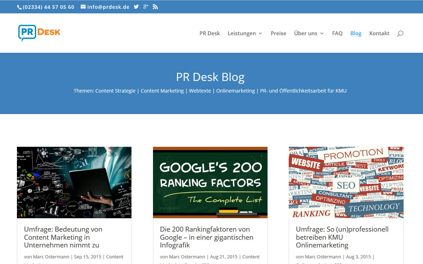Open article 'Umfrage: Bedeutung von Content Marketing'

tap(63, 237)
